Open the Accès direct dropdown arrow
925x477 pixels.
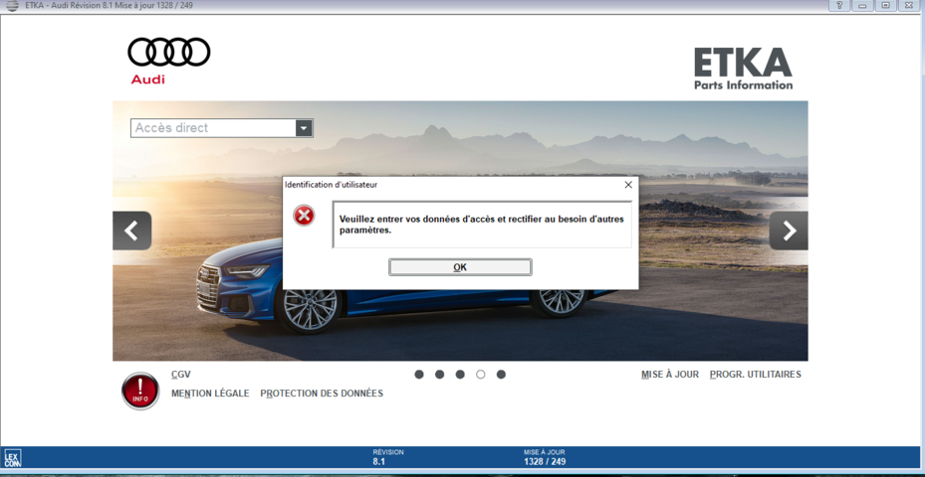[304, 128]
